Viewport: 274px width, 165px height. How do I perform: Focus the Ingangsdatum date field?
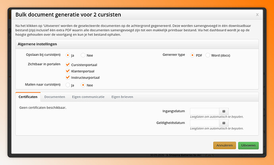pos(205,111)
